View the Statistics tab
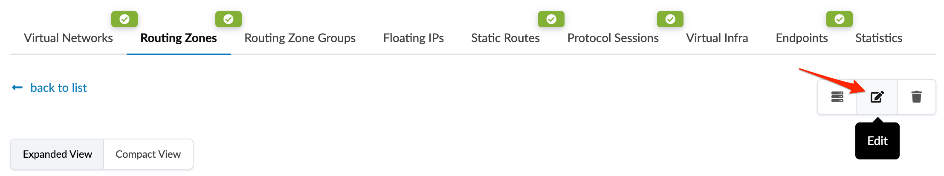The height and width of the screenshot is (176, 944). tap(878, 38)
